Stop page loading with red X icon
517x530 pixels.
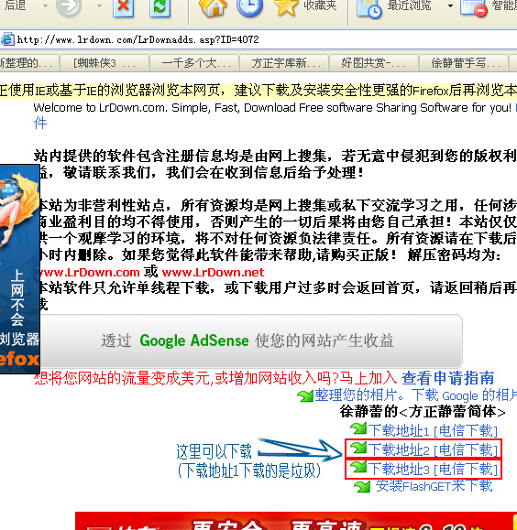pos(123,7)
